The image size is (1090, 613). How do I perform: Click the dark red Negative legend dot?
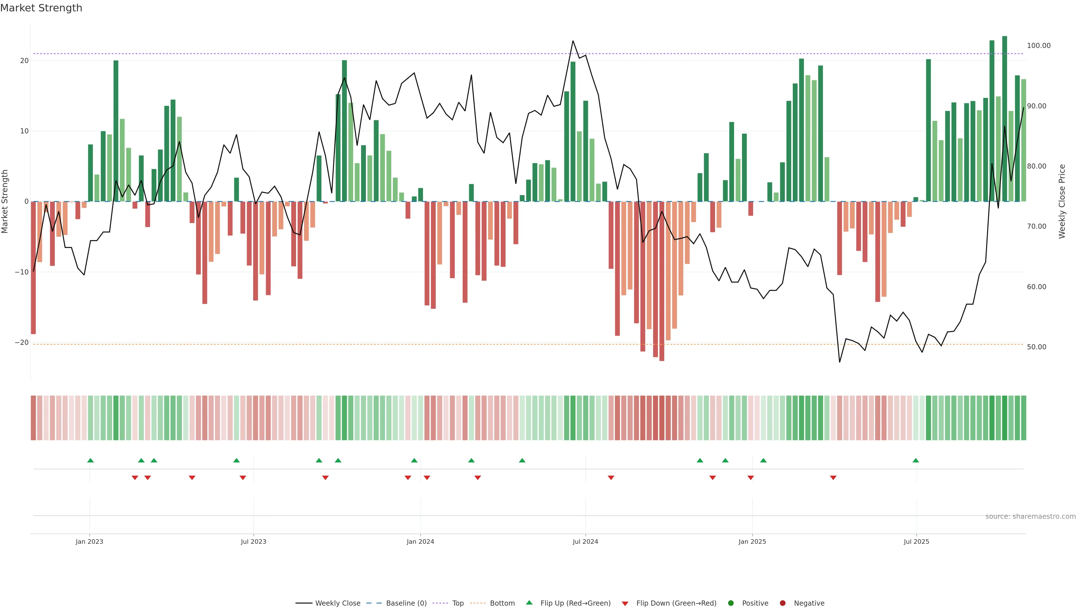[782, 603]
